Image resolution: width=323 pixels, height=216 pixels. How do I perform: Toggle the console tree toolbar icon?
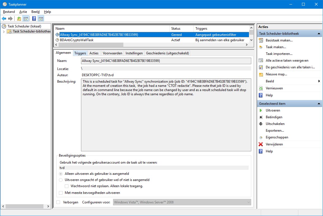click(26, 19)
